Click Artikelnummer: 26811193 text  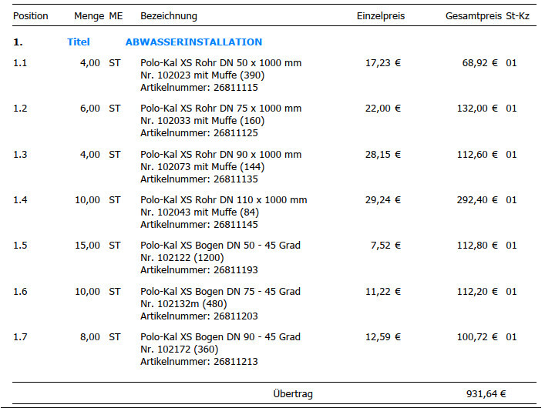pyautogui.click(x=199, y=270)
